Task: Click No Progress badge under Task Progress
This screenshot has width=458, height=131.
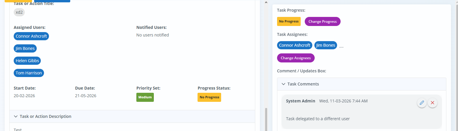Action: tap(289, 22)
